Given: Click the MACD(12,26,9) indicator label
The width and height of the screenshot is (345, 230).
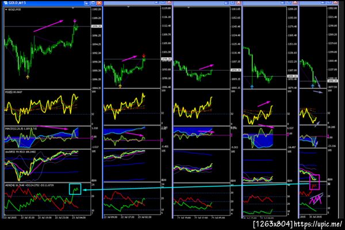Looking at the screenshot, I should coord(21,128).
